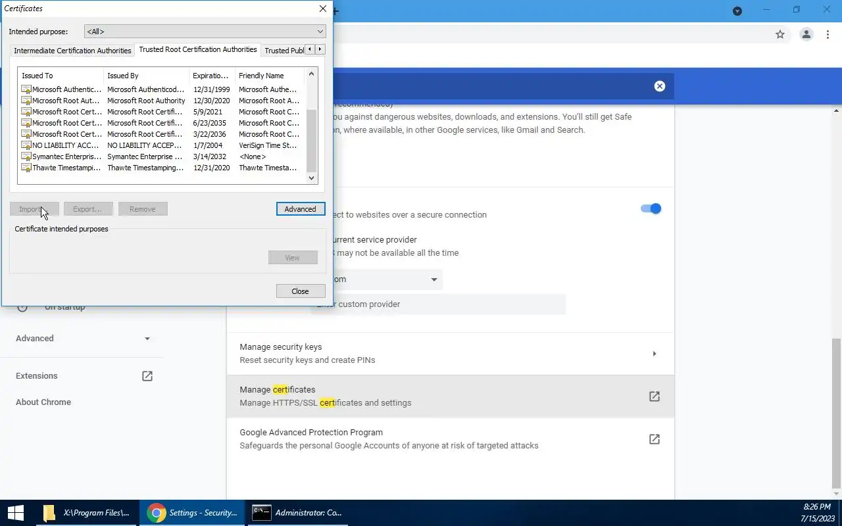
Task: Select the <None> friendly name cell
Action: (x=253, y=156)
